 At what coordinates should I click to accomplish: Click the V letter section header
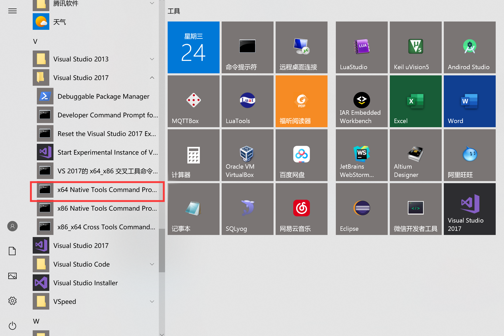tap(35, 41)
